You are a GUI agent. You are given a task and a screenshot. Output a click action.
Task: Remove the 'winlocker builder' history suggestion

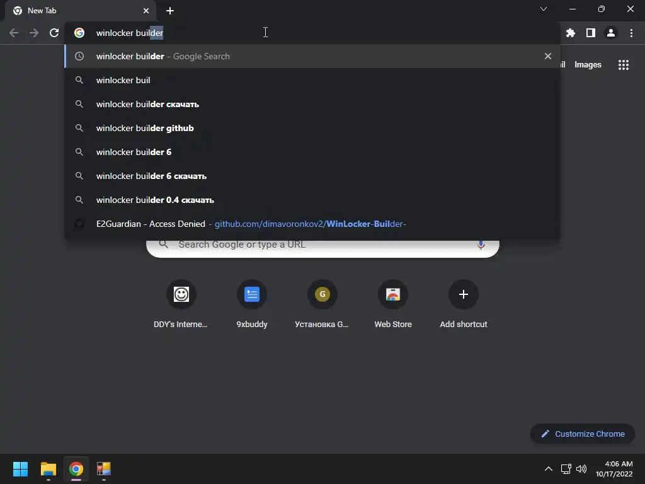pos(548,56)
